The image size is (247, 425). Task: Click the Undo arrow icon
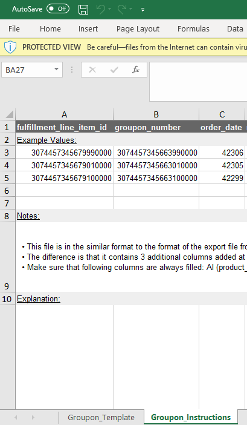[100, 10]
